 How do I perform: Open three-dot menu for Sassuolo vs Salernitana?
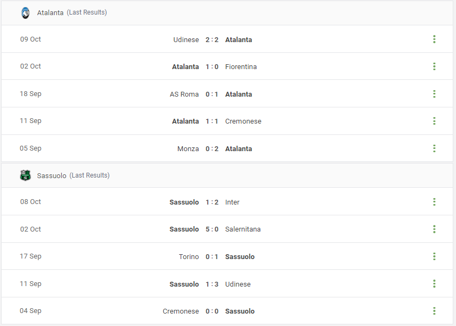click(x=434, y=229)
